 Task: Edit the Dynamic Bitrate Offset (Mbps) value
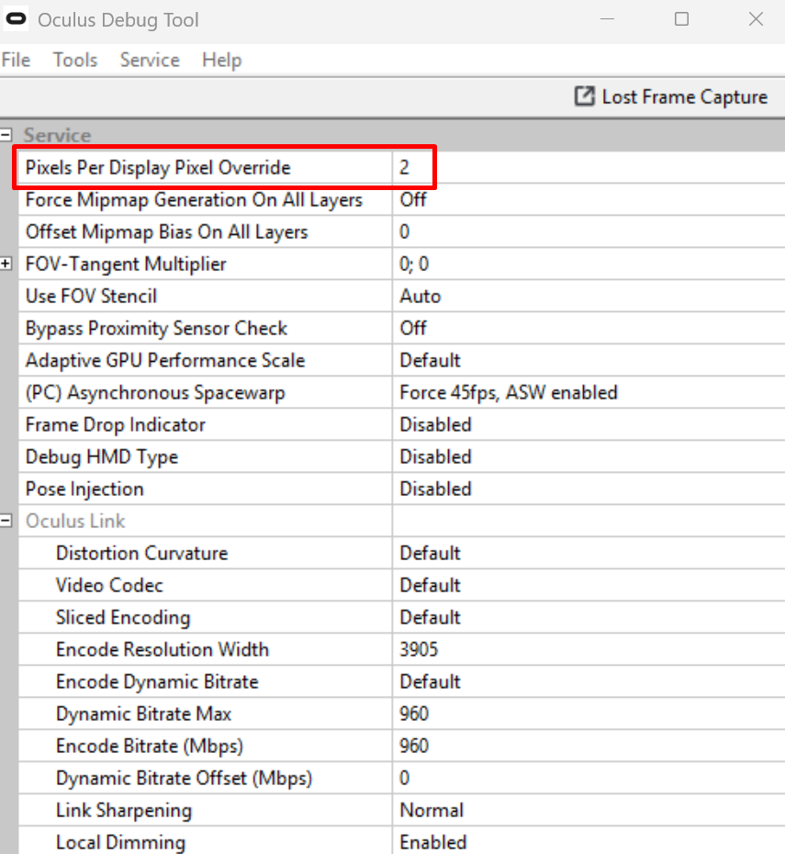pyautogui.click(x=588, y=778)
